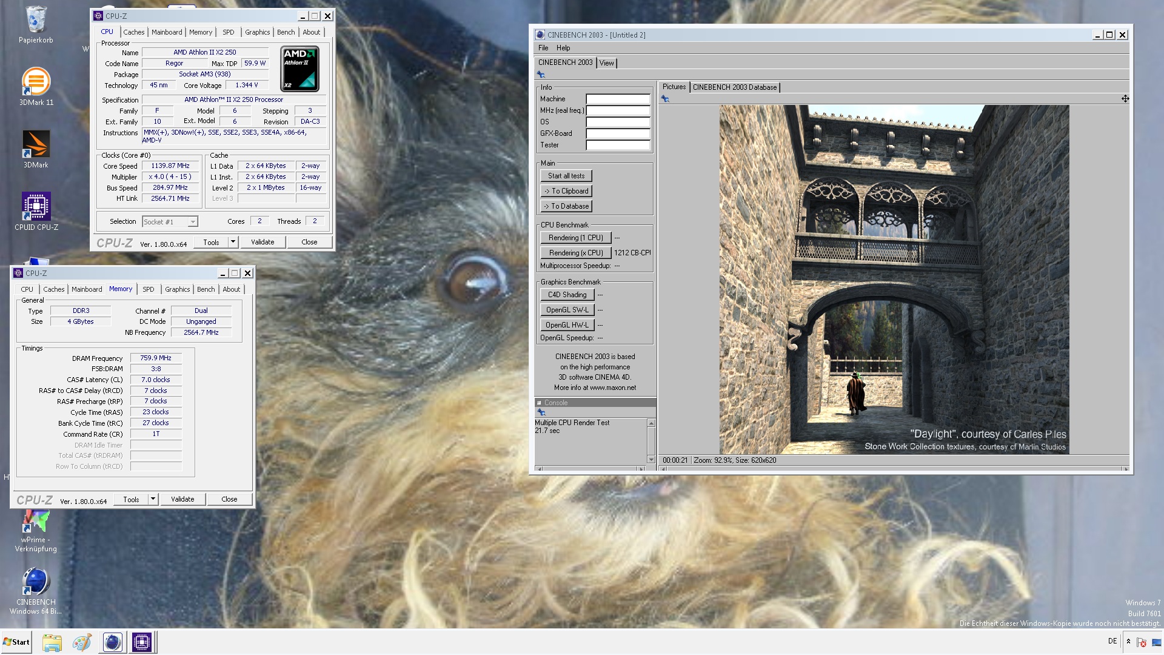Open the CINEBENCH 2003 Database tab
1164x655 pixels.
pos(734,87)
